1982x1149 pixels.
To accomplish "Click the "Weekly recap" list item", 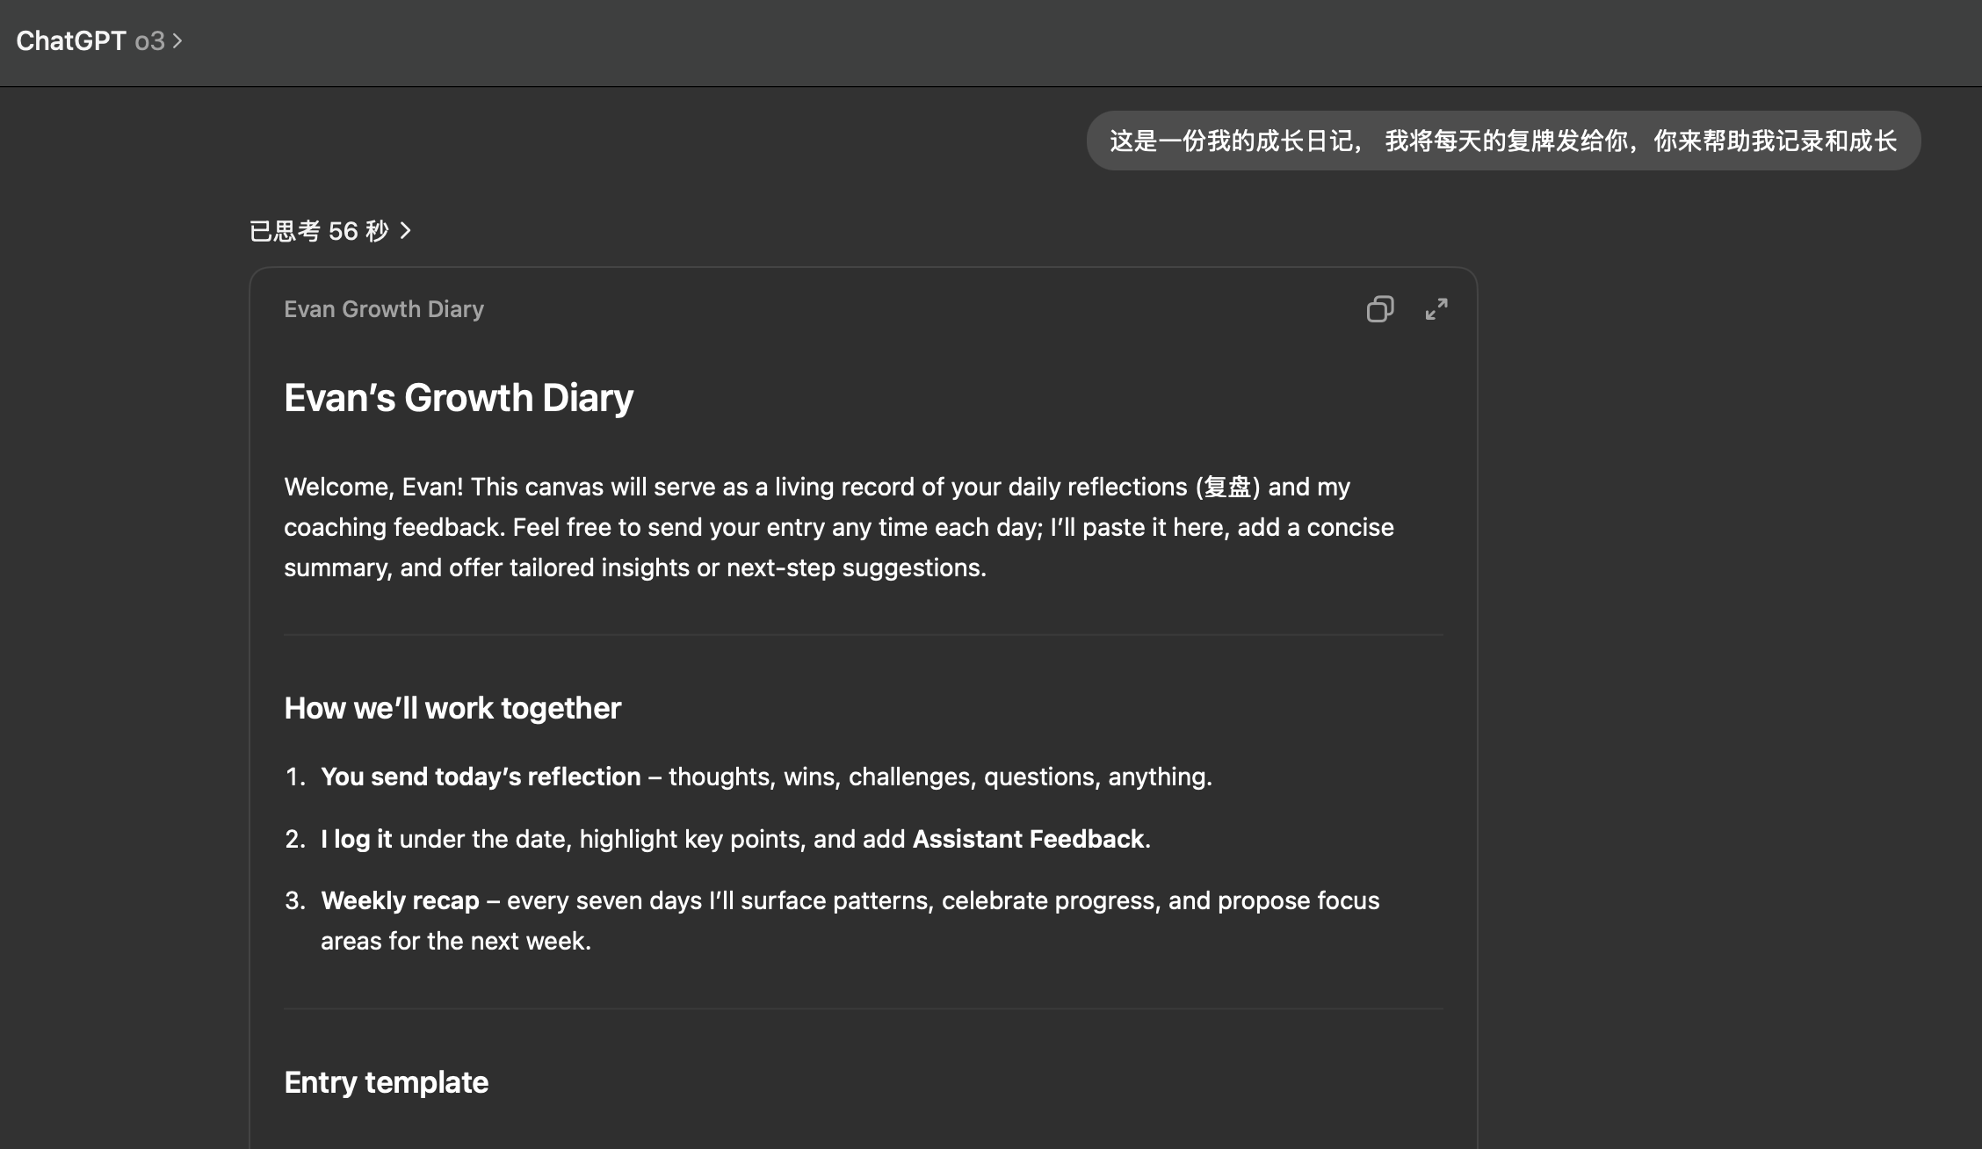I will [x=400, y=900].
